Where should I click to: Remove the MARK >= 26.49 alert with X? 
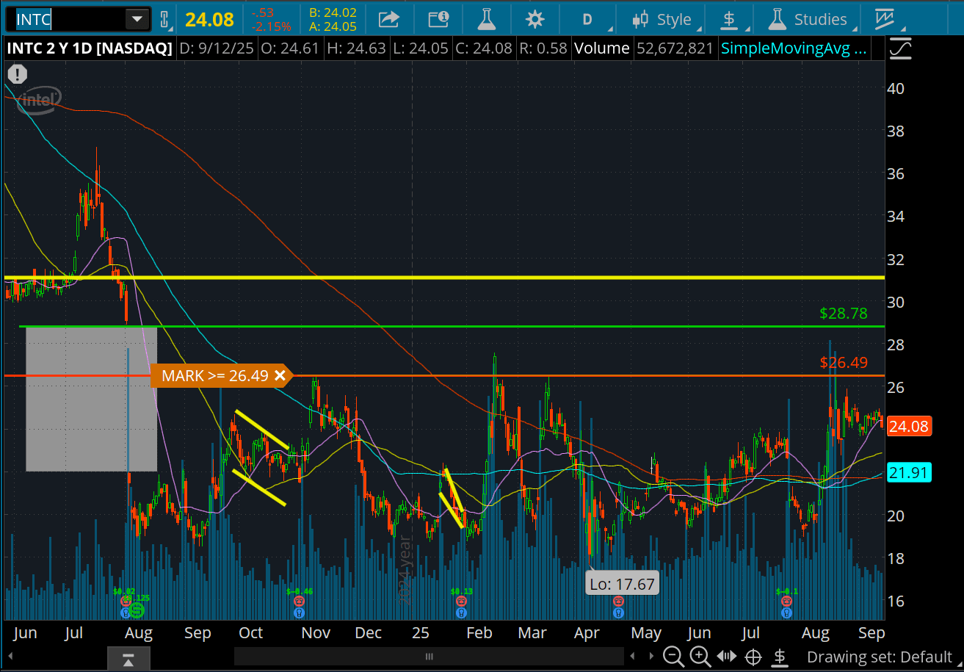point(279,376)
